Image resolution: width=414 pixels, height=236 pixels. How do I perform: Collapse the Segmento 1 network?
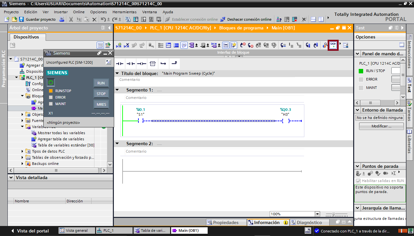117,90
